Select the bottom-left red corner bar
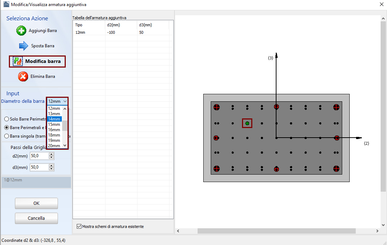This screenshot has width=387, height=245. point(217,169)
